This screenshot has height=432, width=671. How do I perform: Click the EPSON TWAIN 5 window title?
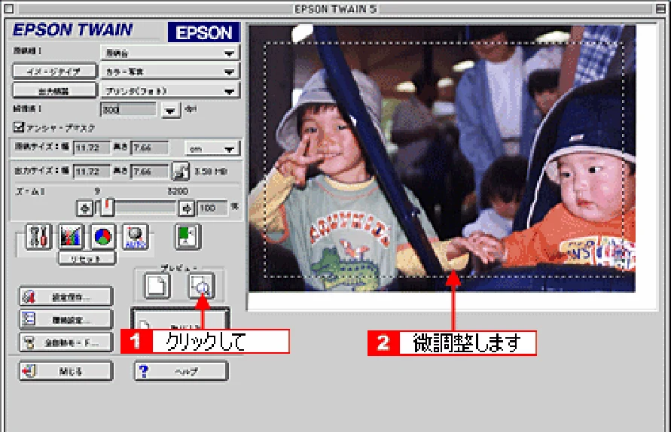click(336, 8)
